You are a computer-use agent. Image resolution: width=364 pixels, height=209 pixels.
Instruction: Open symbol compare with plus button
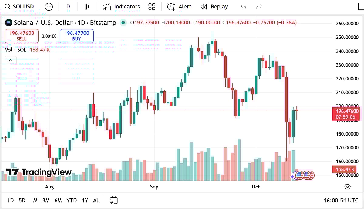point(49,6)
